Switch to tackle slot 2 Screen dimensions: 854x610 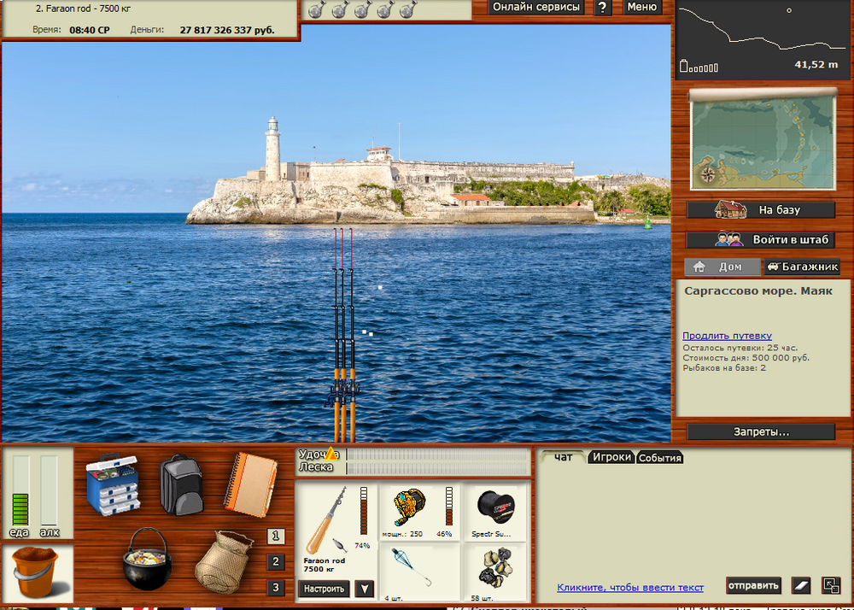[276, 562]
